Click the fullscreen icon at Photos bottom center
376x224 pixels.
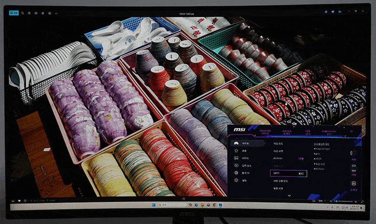184,199
